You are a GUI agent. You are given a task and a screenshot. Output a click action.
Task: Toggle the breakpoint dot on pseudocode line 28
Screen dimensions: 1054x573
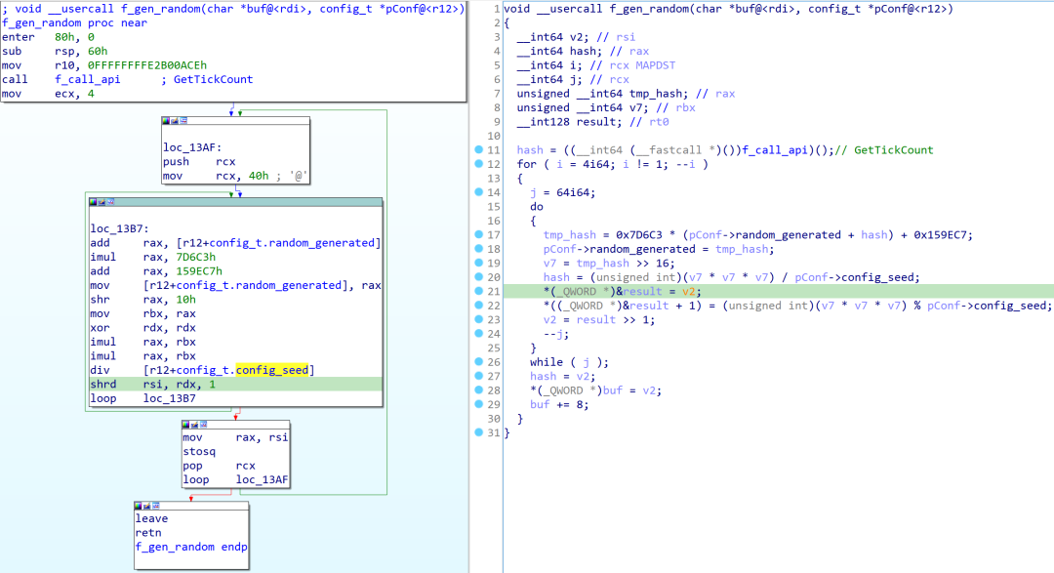478,390
